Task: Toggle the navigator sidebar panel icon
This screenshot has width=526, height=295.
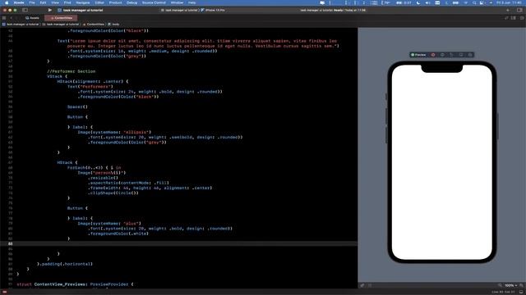Action: click(x=25, y=10)
